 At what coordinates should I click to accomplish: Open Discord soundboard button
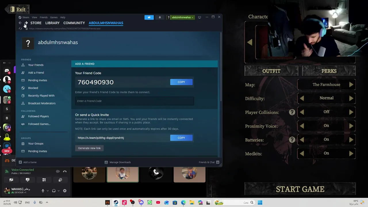[x=60, y=180]
